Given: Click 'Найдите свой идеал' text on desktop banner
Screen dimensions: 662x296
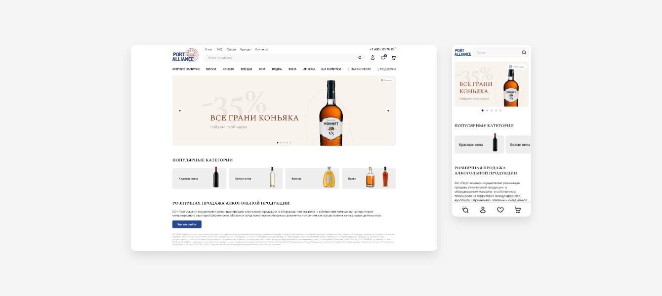Looking at the screenshot, I should 228,127.
